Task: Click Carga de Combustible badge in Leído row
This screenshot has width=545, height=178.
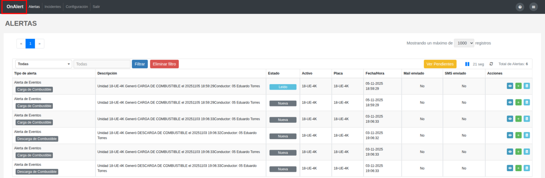Action: pyautogui.click(x=34, y=90)
